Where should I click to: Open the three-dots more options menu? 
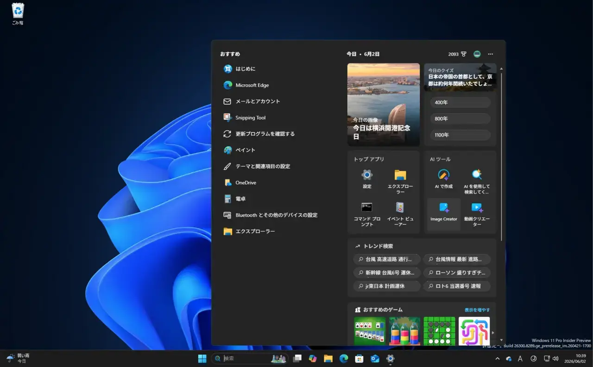[x=491, y=54]
